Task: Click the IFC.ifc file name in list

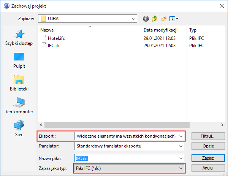Action: click(54, 46)
